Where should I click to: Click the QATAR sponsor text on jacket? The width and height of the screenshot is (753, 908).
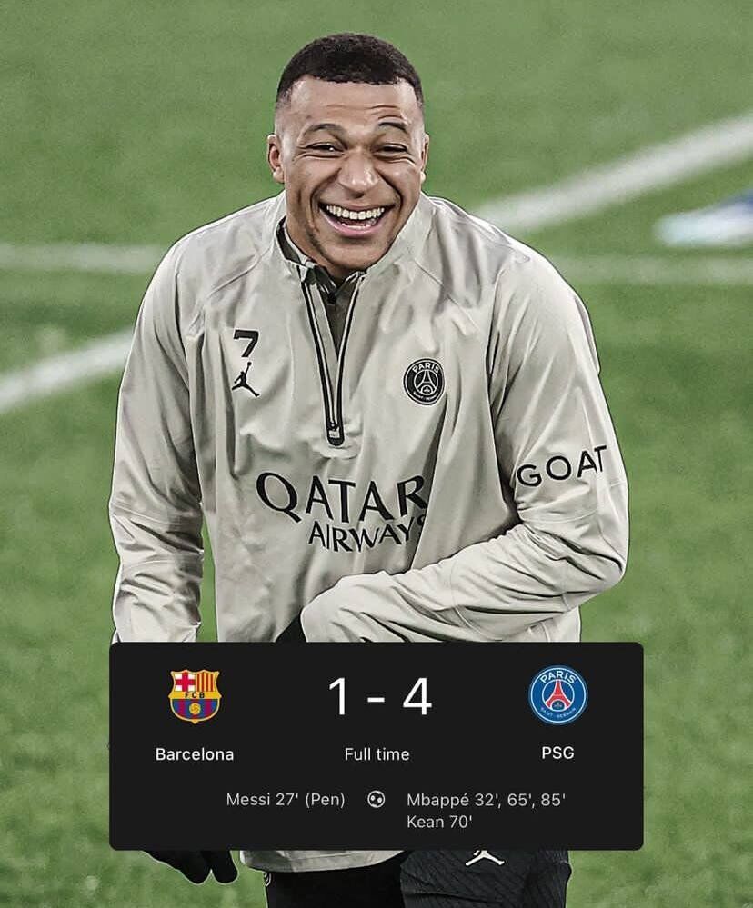[342, 497]
